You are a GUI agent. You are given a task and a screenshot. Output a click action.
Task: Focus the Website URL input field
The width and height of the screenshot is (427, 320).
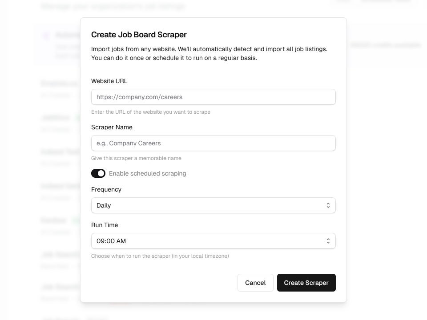[213, 97]
